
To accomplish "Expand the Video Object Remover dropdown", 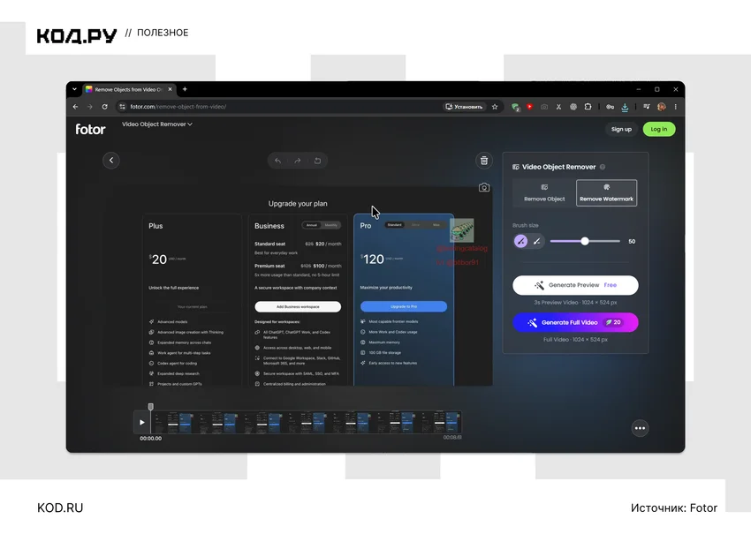I will point(157,124).
